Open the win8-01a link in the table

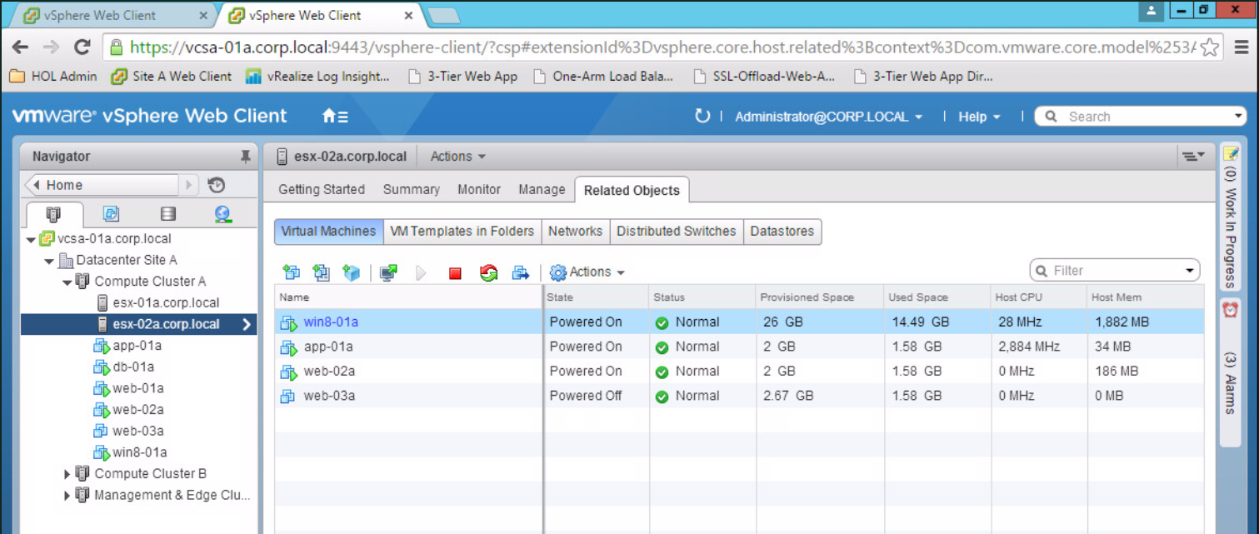pos(331,322)
